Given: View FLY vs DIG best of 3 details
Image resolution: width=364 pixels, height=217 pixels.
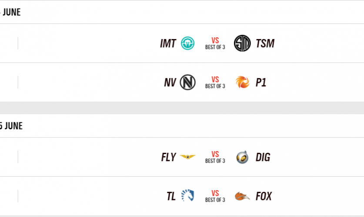Looking at the screenshot, I should coord(215,157).
